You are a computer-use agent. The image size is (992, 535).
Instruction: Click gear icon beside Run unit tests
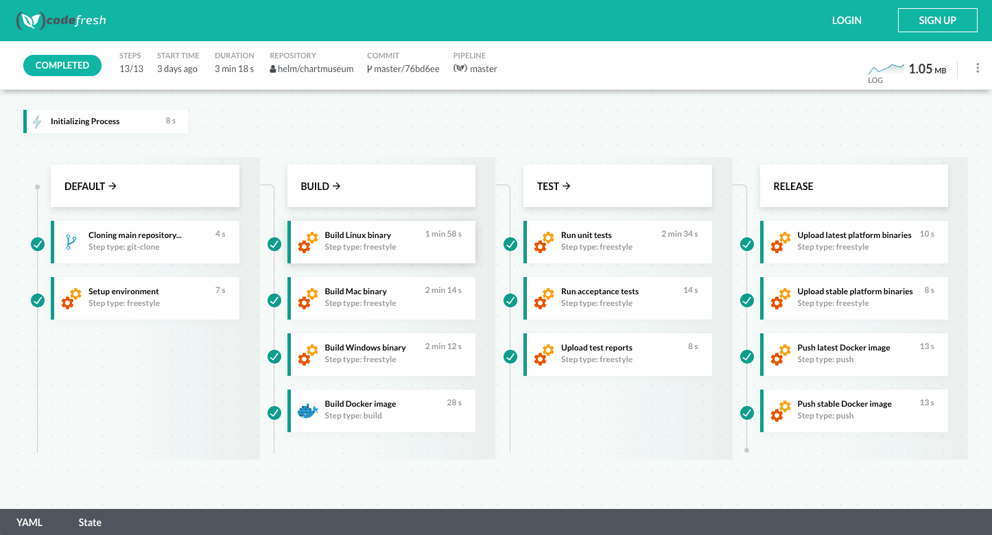tap(543, 242)
